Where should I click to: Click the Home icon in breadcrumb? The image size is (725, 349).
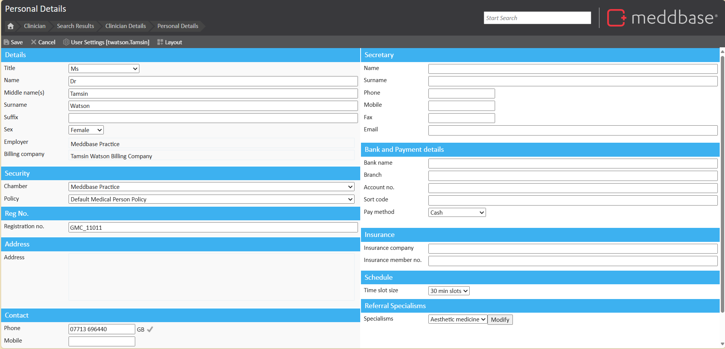(x=11, y=26)
